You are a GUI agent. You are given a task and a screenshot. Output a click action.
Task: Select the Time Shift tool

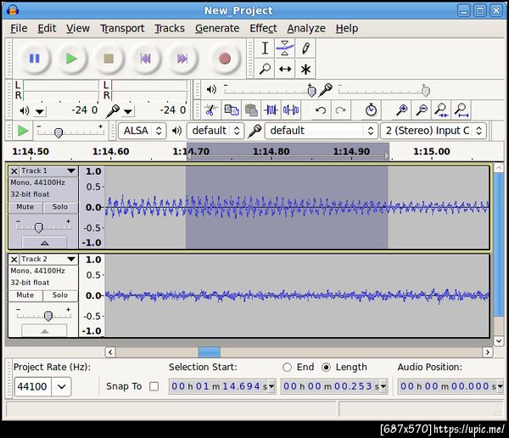[x=285, y=70]
